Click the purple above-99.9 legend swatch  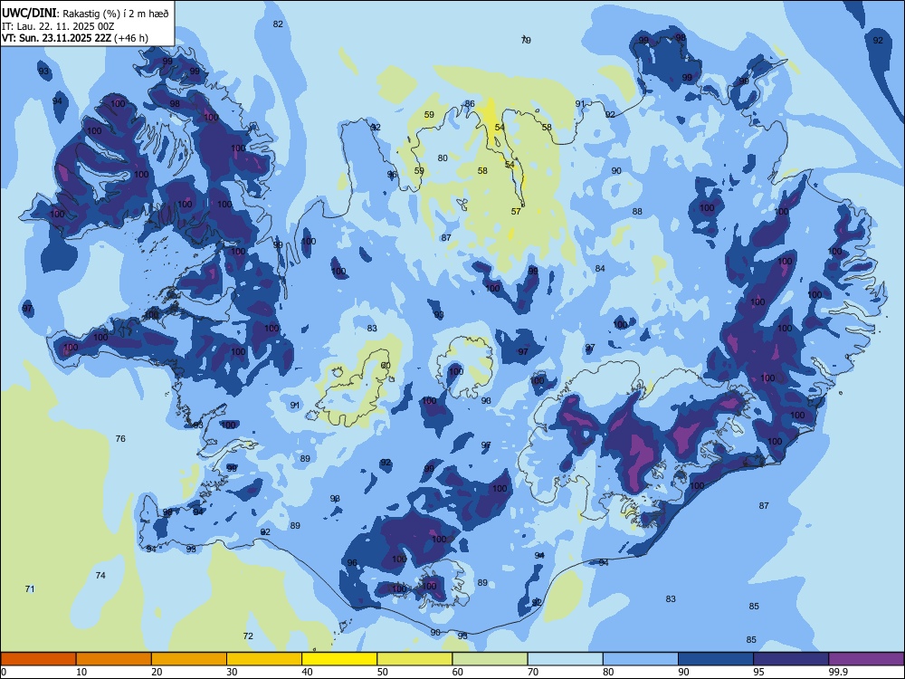point(866,659)
